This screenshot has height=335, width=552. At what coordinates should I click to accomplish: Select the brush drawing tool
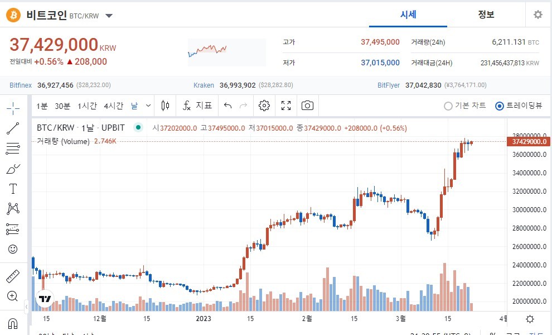[13, 168]
